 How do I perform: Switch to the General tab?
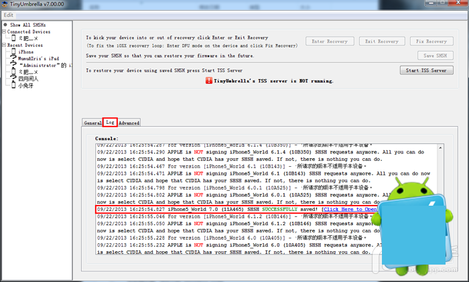[x=92, y=123]
